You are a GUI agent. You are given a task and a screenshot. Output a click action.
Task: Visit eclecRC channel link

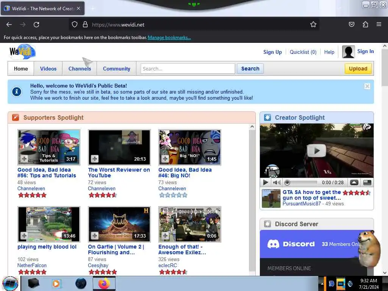167,265
